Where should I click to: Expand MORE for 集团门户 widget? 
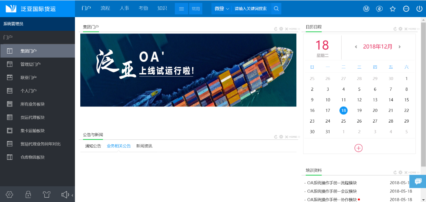(294, 29)
